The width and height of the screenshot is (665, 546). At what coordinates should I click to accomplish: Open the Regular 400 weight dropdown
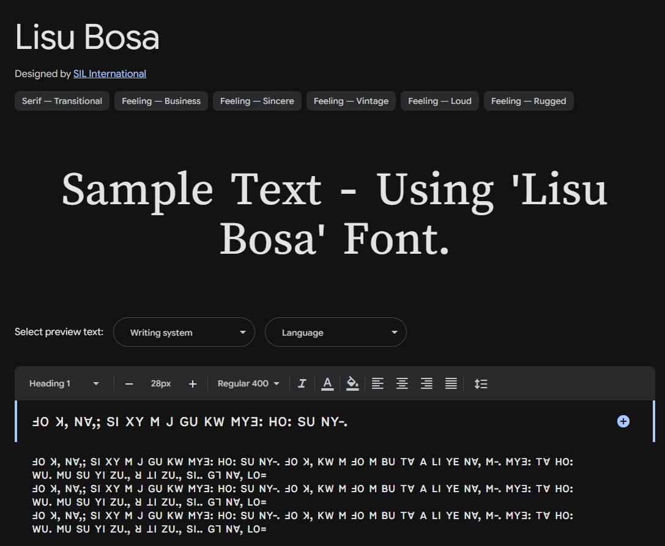248,383
